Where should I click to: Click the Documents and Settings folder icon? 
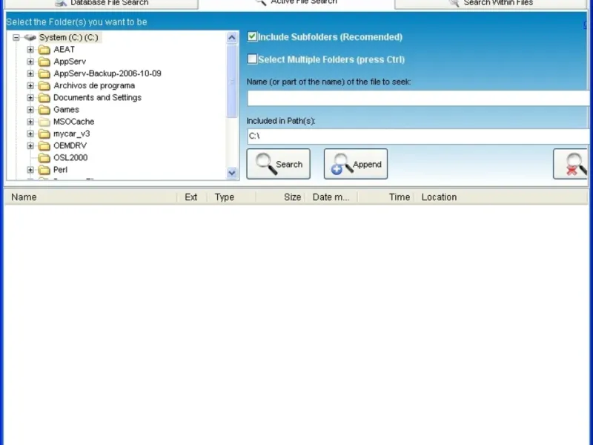pos(44,98)
